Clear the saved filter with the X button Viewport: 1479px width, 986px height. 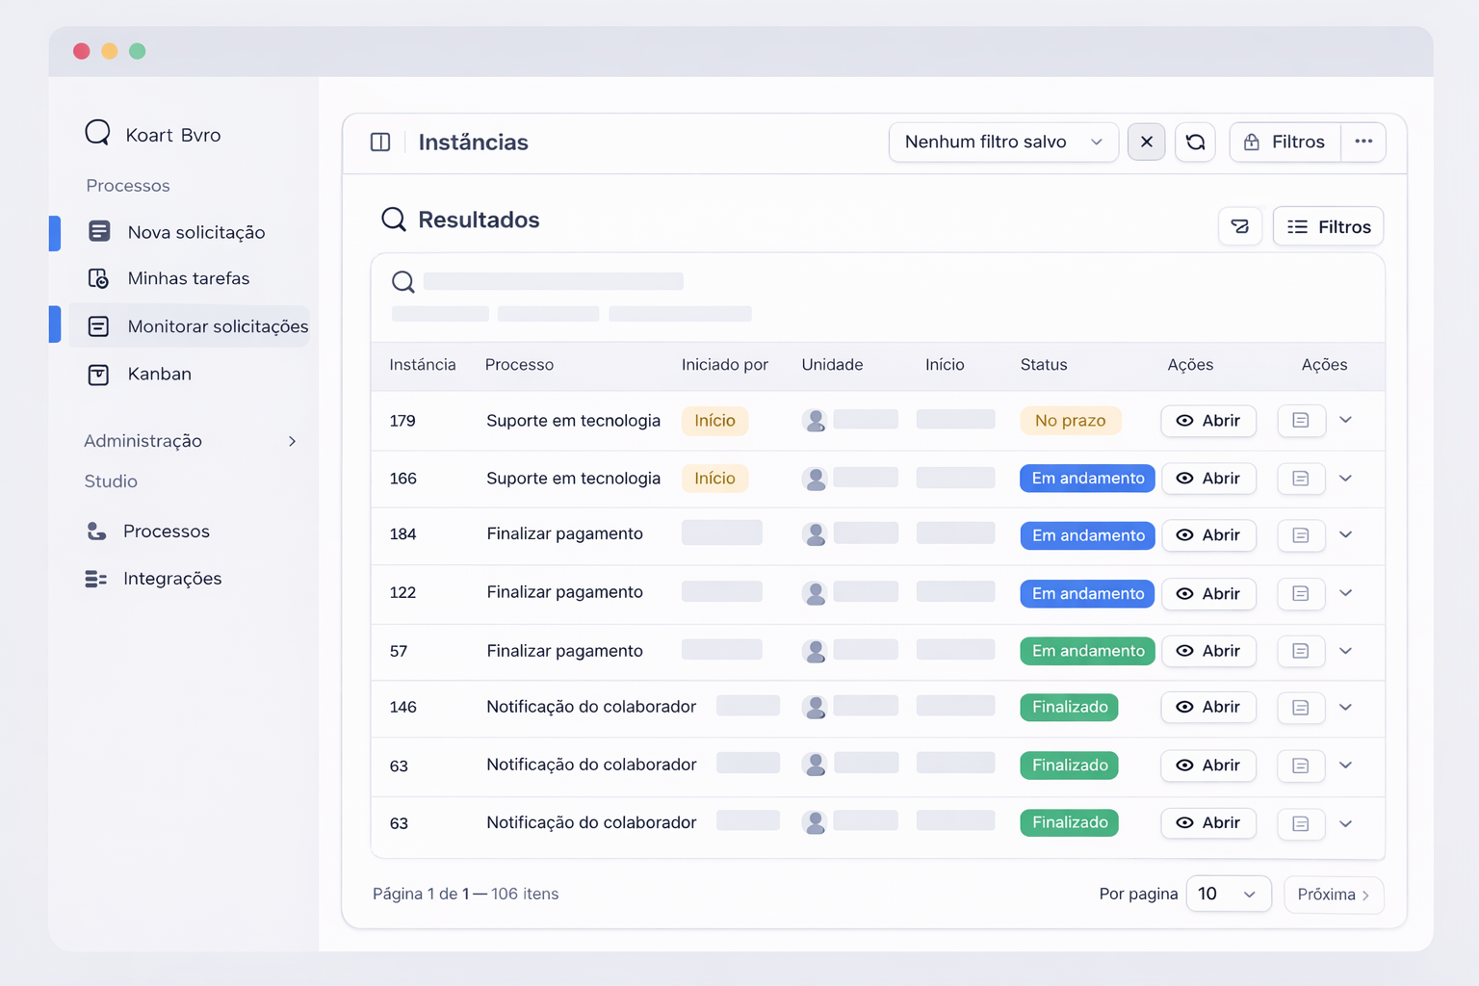point(1146,143)
